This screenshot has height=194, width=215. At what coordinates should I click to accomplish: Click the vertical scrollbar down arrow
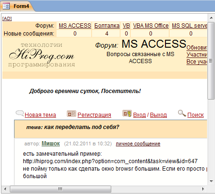pyautogui.click(x=211, y=181)
